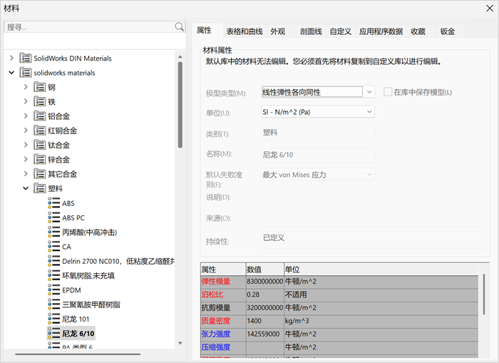
Task: Click the SolidWorks DIN Materials library icon
Action: (26, 58)
